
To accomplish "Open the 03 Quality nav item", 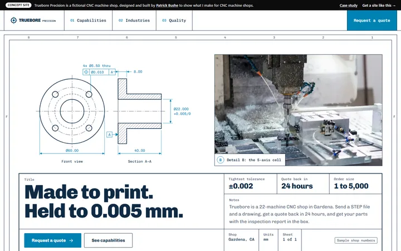I will coord(174,20).
